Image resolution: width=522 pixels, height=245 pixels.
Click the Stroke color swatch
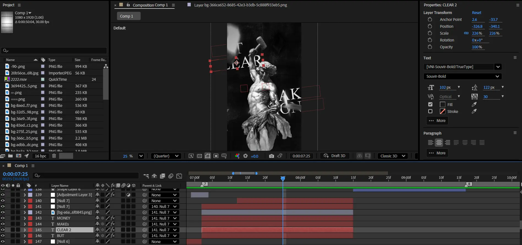(x=443, y=111)
